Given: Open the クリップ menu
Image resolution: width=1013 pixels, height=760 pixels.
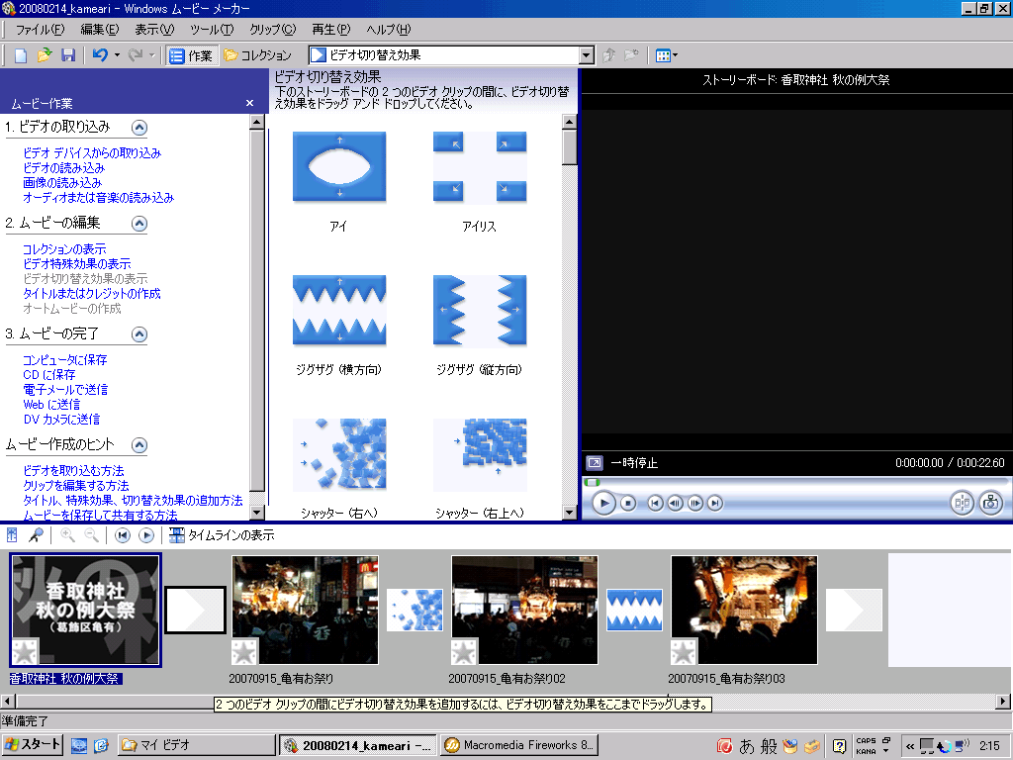Looking at the screenshot, I should 272,30.
